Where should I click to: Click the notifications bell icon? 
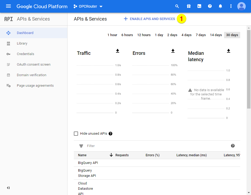pos(220,6)
